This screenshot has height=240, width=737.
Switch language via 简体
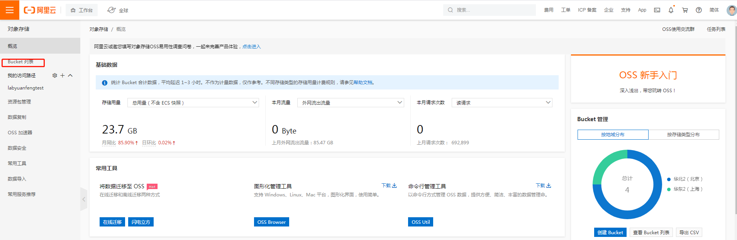[x=714, y=10]
